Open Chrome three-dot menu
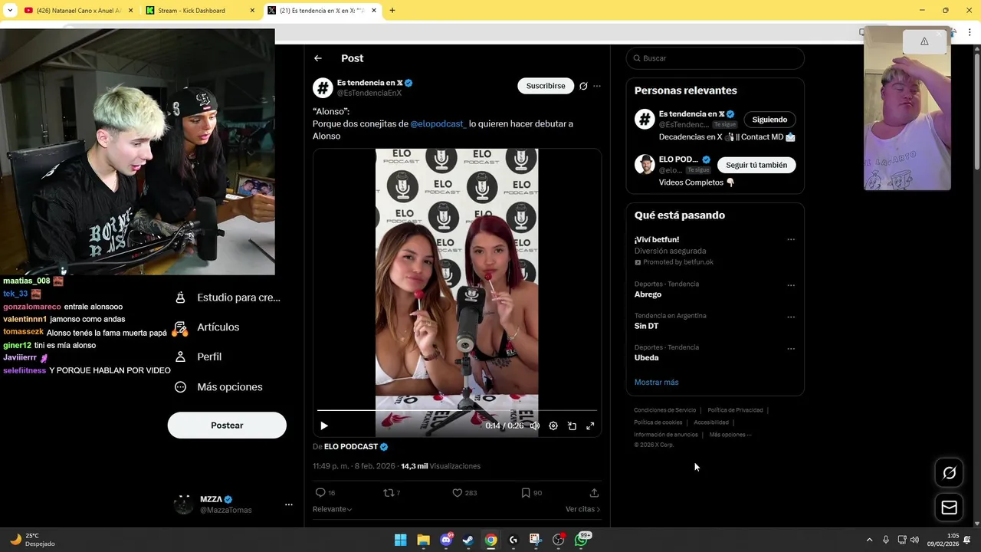The height and width of the screenshot is (552, 981). click(970, 32)
